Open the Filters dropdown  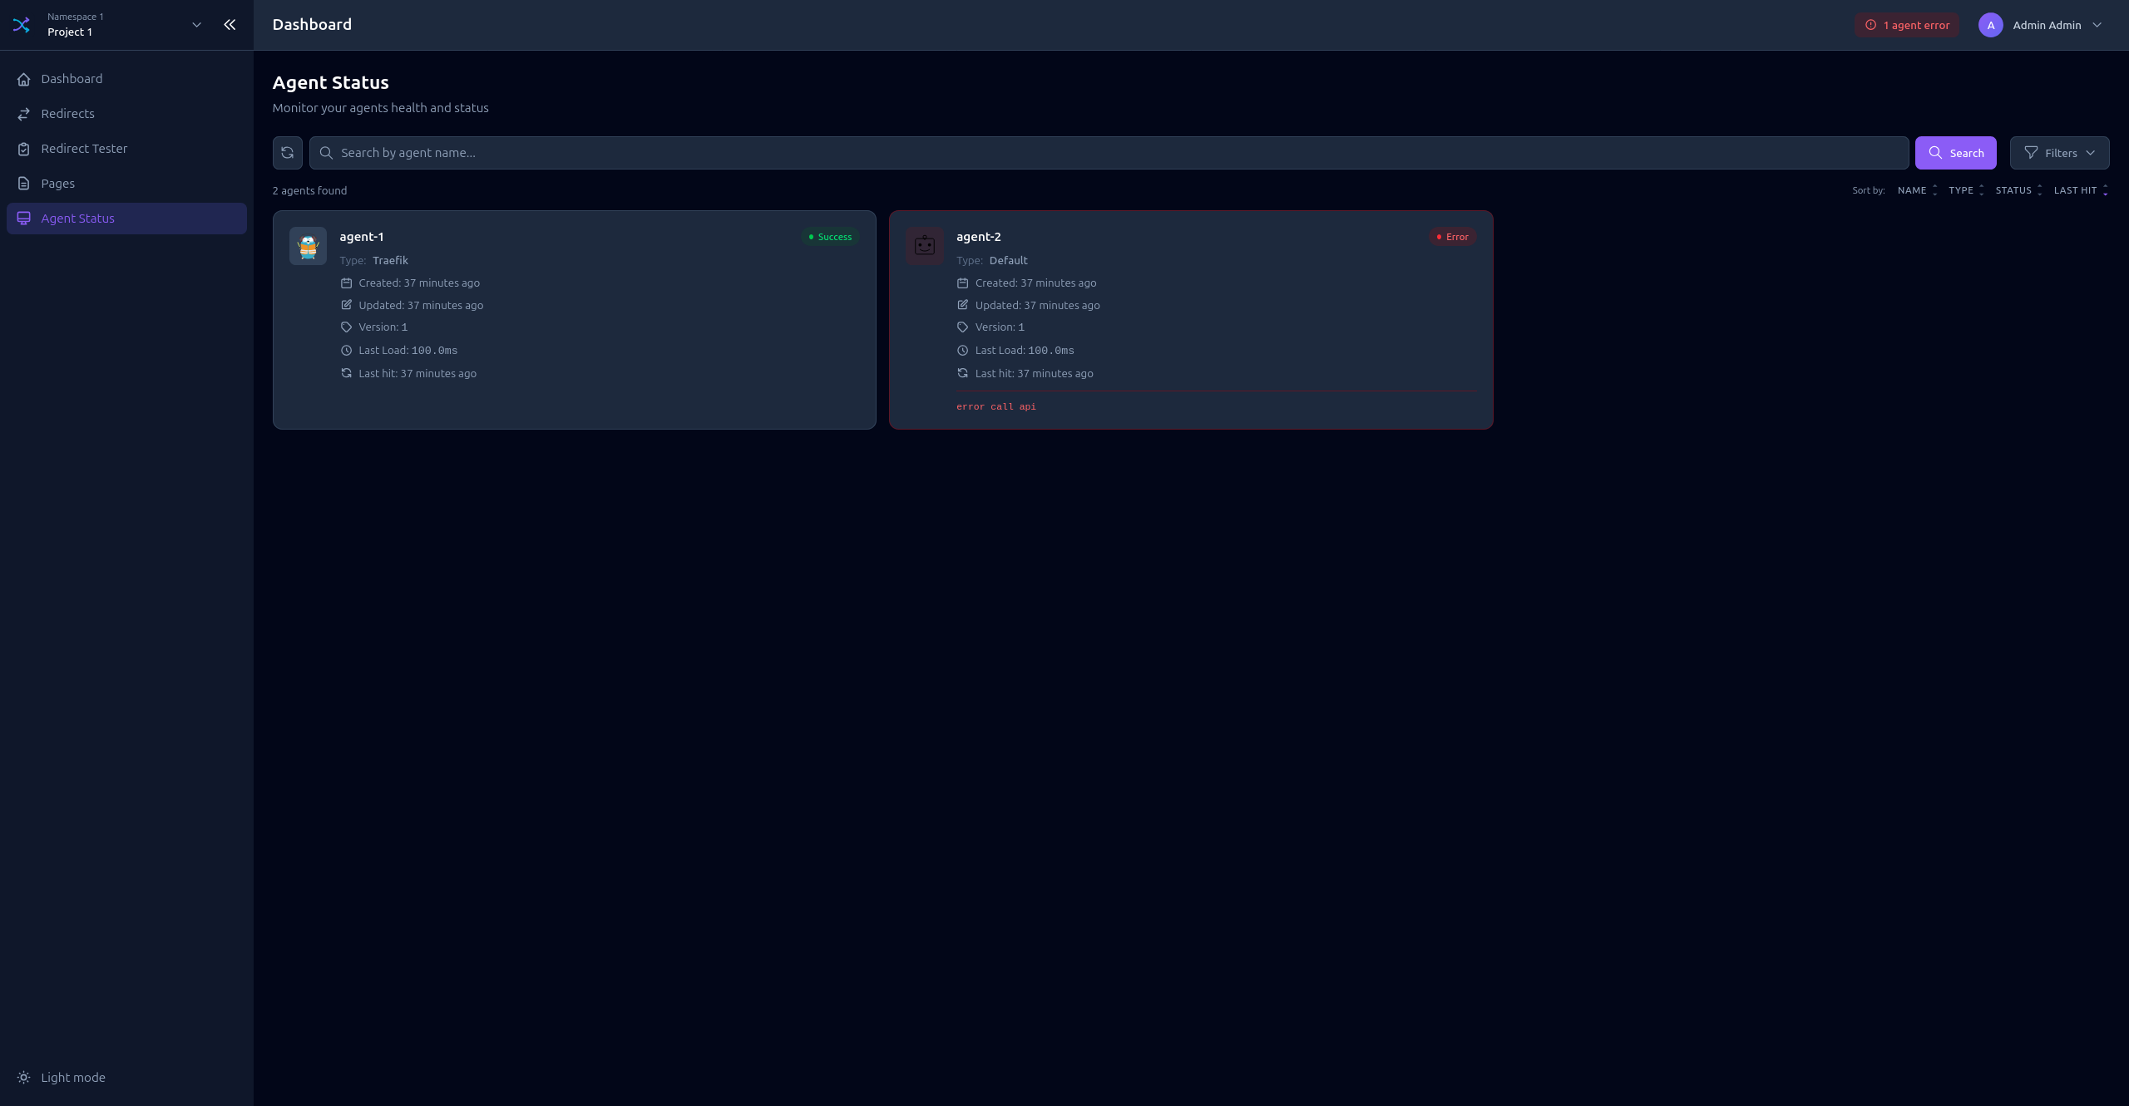[2059, 153]
